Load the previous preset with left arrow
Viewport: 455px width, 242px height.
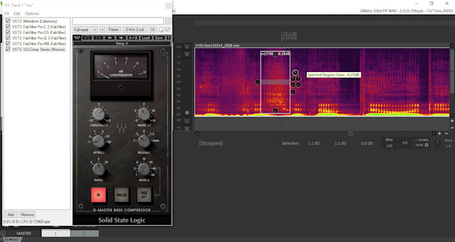110,38
